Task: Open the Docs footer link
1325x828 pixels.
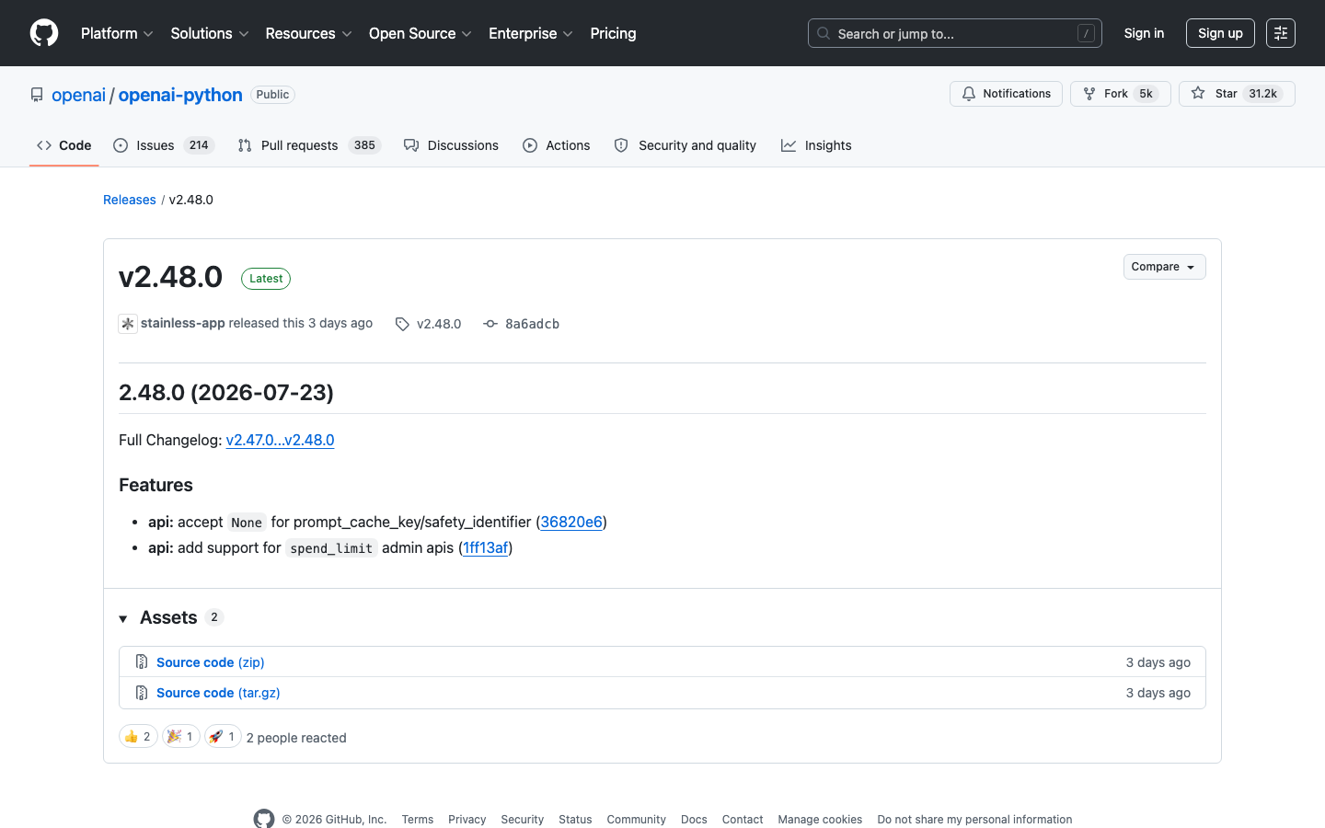Action: point(694,819)
